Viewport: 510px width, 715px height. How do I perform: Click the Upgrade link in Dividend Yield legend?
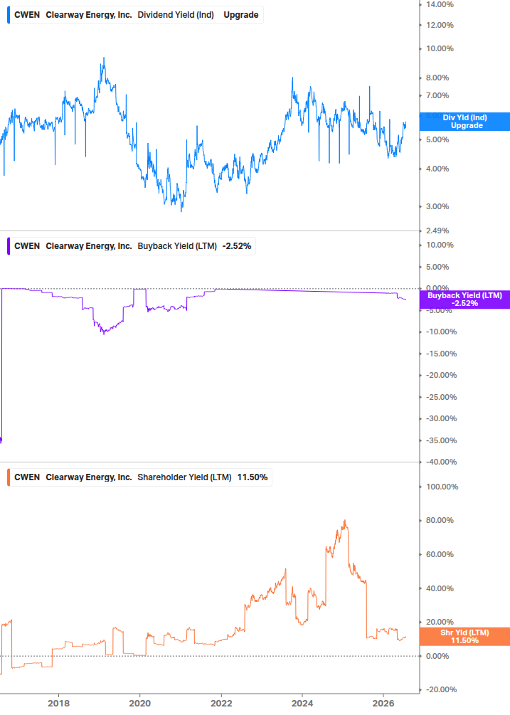[240, 15]
